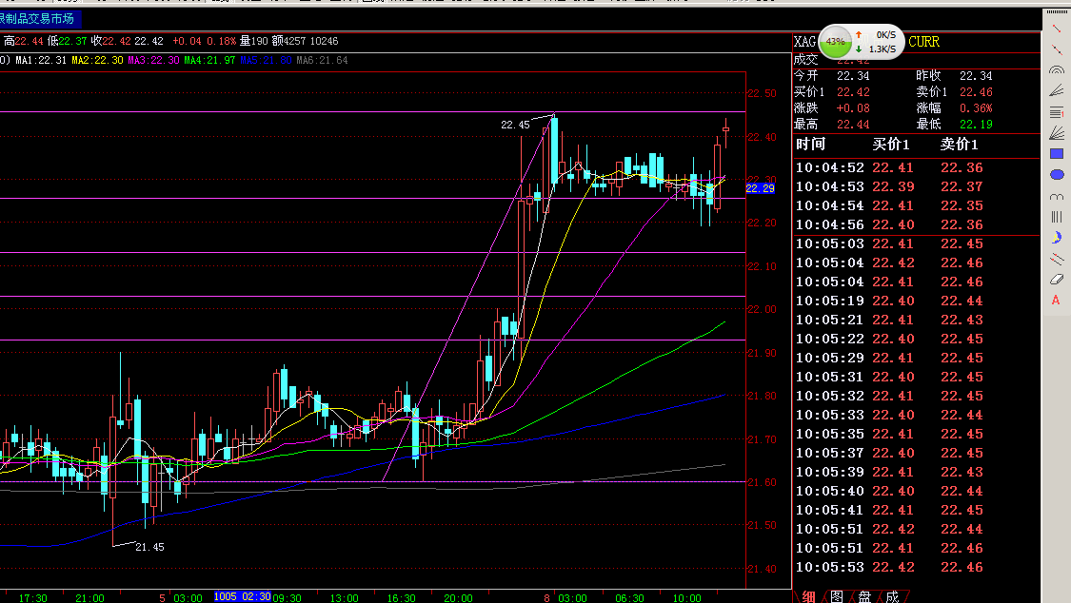Click the MA1:22.31 indicator label
1071x603 pixels.
click(x=41, y=60)
